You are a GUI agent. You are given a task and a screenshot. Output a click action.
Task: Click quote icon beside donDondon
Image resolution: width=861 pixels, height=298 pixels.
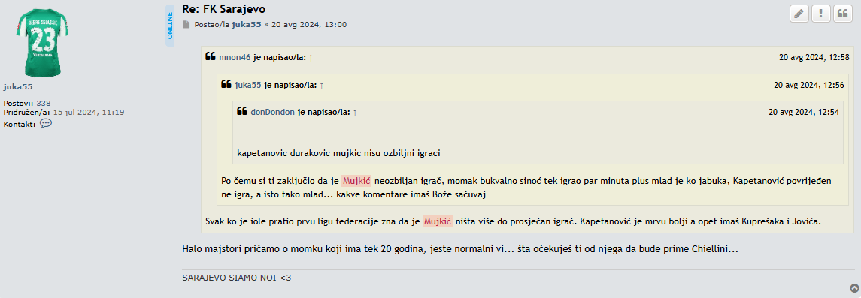(242, 111)
